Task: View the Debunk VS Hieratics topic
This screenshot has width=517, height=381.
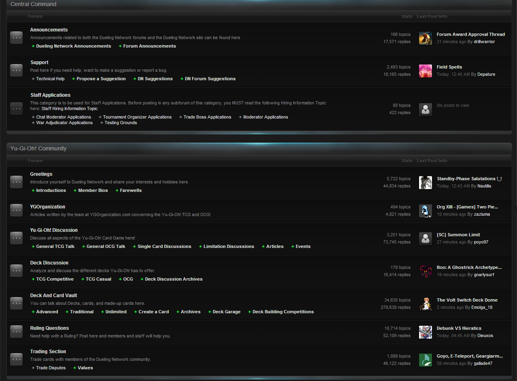Action: tap(459, 328)
